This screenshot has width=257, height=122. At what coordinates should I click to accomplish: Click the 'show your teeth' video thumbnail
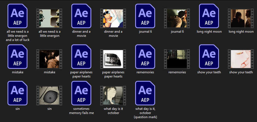241,59
